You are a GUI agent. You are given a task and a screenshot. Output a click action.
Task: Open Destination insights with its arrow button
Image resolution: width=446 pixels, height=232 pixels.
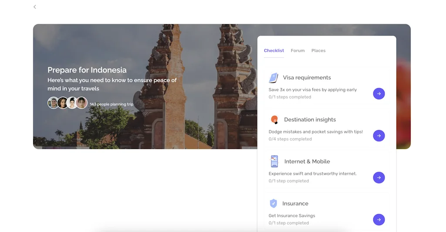378,136
